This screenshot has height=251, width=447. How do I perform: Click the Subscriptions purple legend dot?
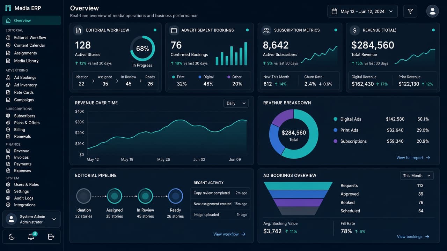[x=336, y=141]
